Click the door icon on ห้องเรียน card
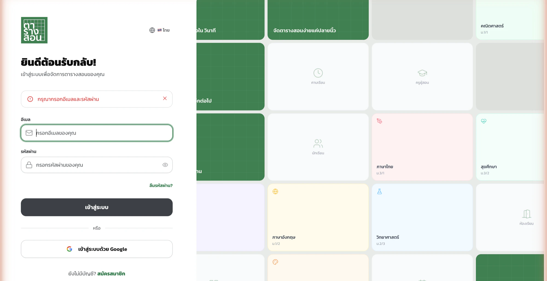This screenshot has height=281, width=547. 527,214
